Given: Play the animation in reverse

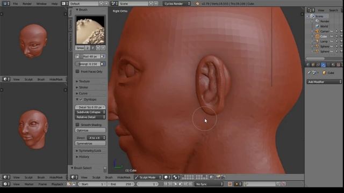Looking at the screenshot, I should tap(175, 184).
